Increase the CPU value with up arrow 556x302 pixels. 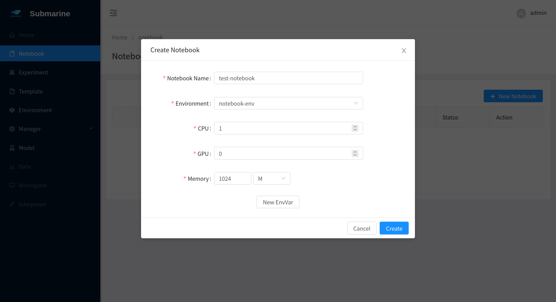click(x=355, y=126)
